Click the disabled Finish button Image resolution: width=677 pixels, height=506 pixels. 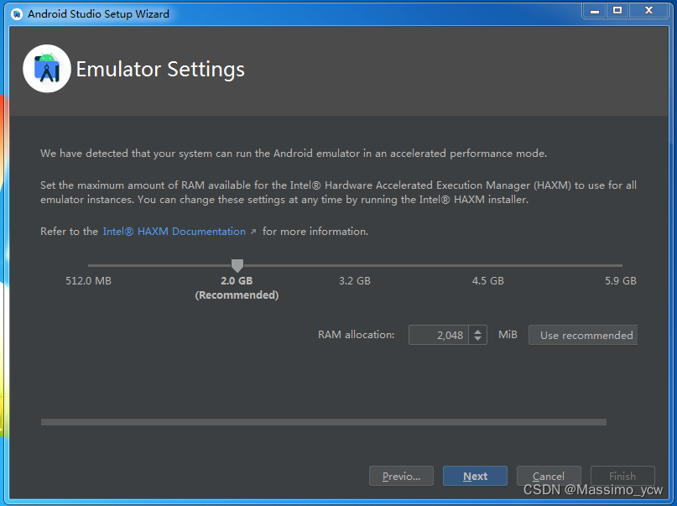[622, 476]
